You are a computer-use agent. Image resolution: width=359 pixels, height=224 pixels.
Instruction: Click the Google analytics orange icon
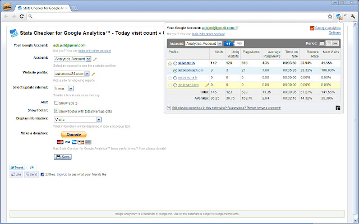coord(312,28)
